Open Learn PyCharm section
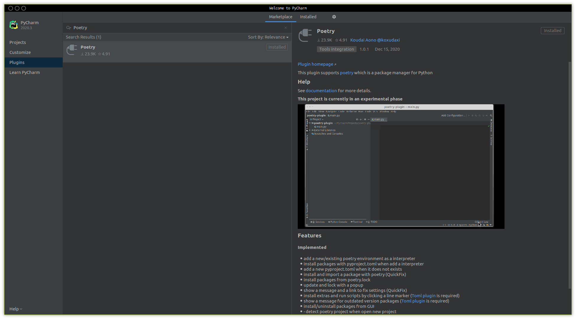576x319 pixels. click(x=25, y=72)
